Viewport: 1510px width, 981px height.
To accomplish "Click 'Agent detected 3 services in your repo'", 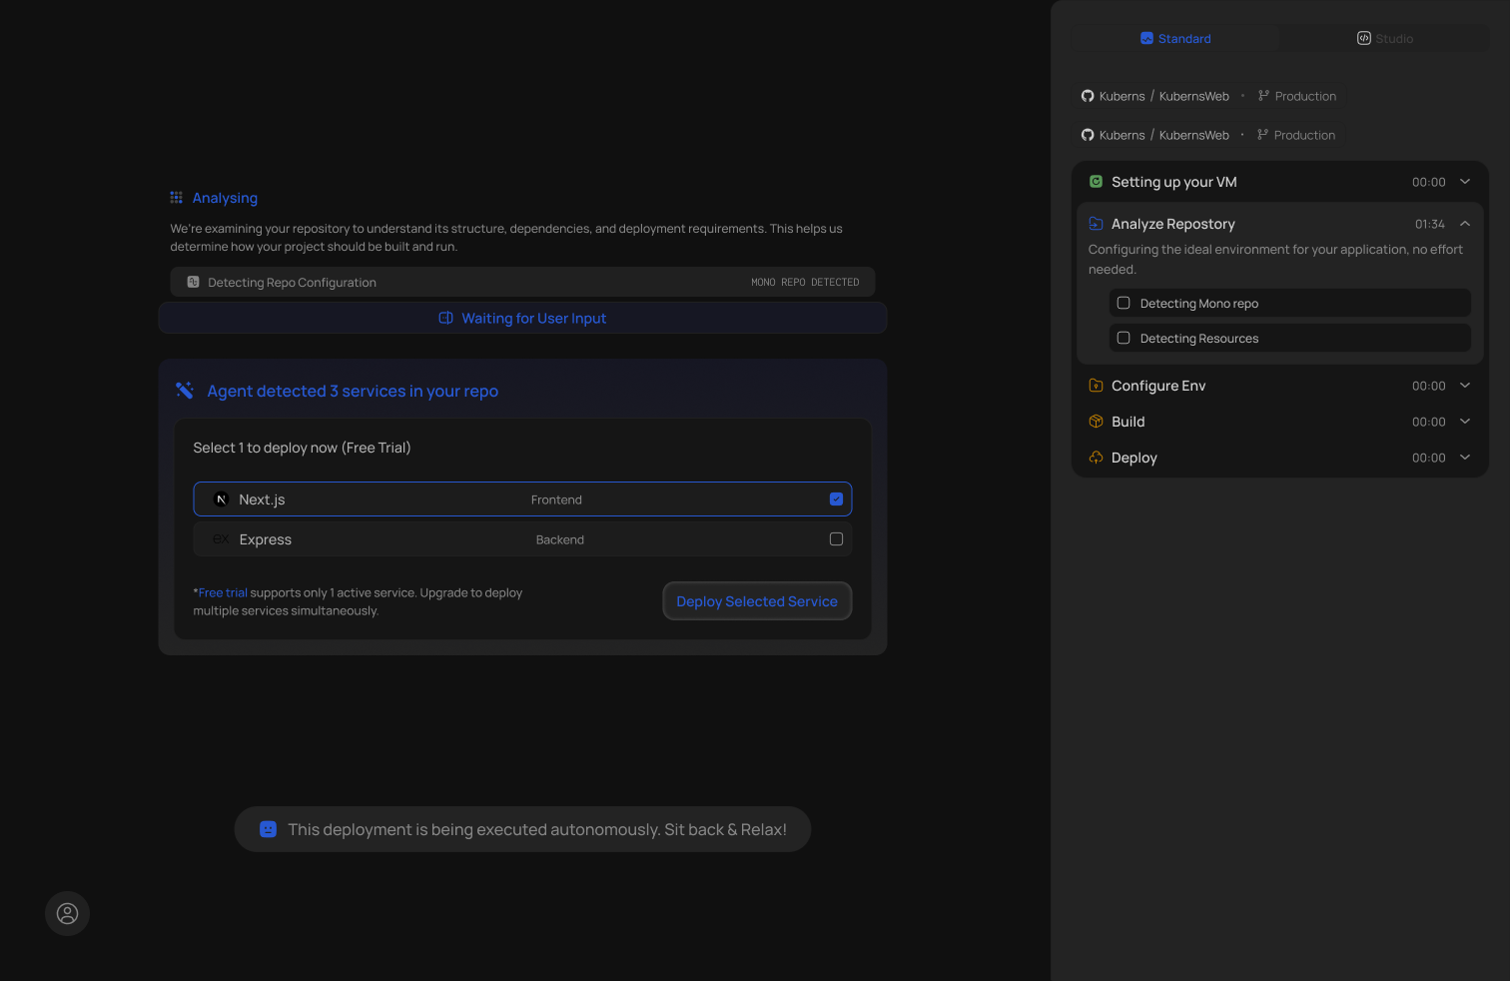I will coord(353,392).
